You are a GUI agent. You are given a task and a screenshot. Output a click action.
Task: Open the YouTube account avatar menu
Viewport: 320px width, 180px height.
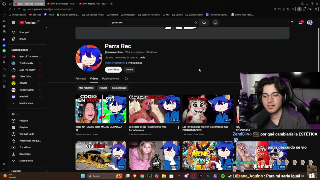click(310, 22)
